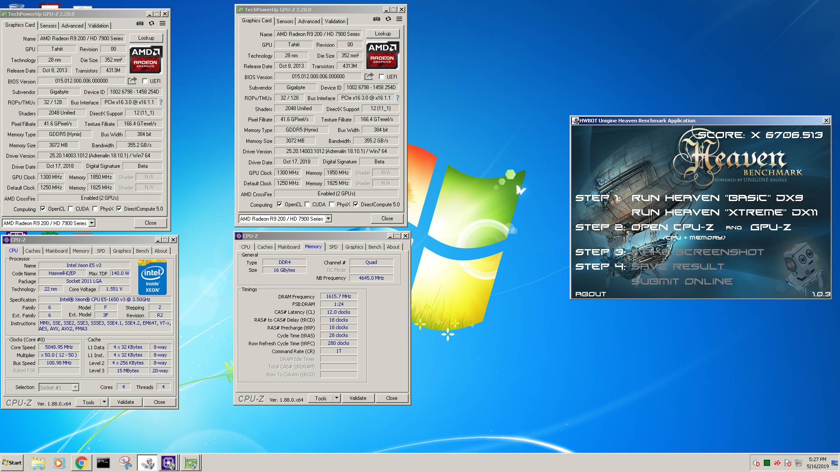The height and width of the screenshot is (472, 840).
Task: Open About in the Heaven benchmark window
Action: [x=591, y=294]
